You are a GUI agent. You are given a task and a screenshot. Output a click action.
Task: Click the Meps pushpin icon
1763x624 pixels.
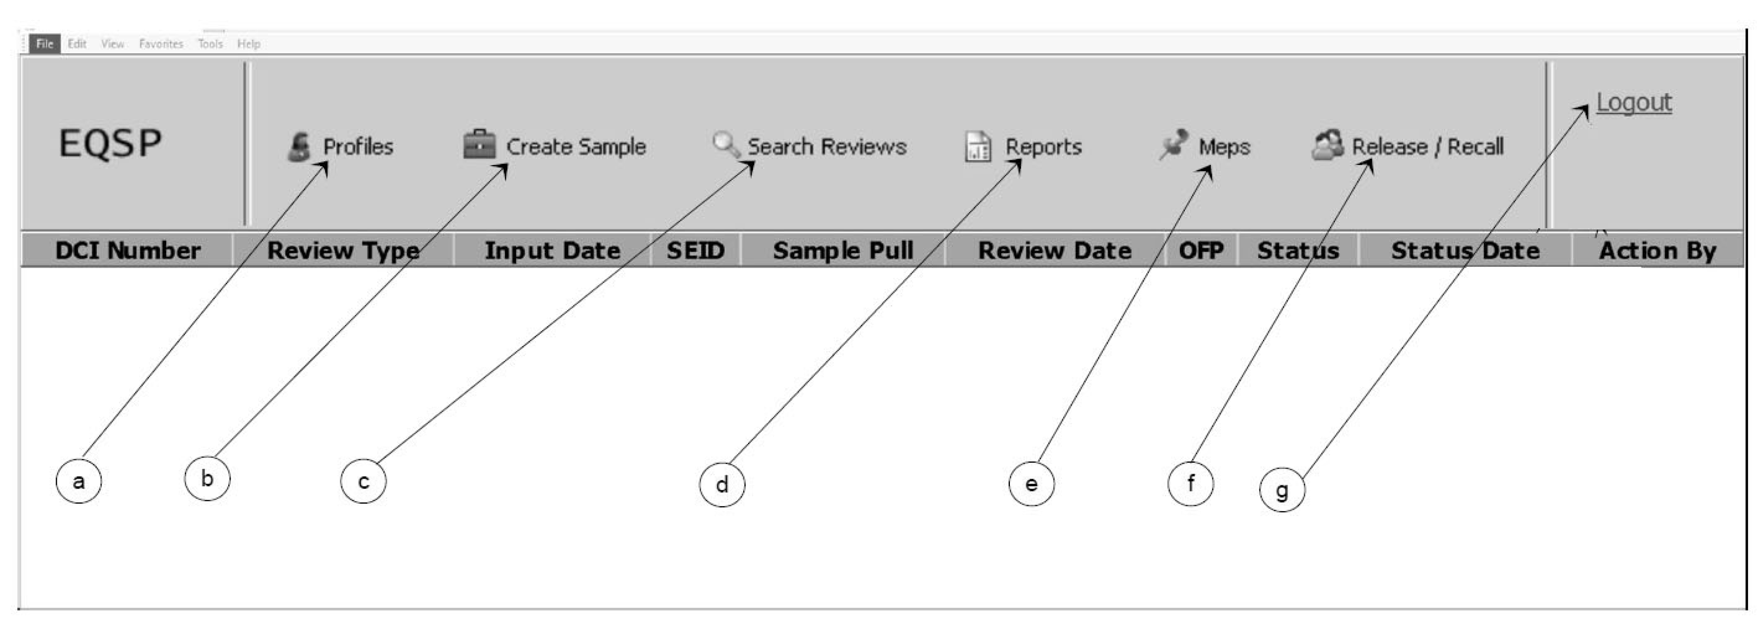1174,145
